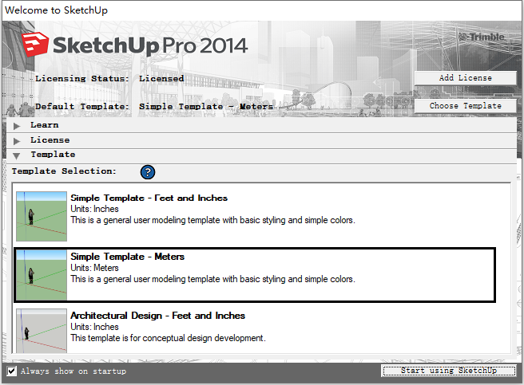Click 'Simple Template - Feet and Inches' title

(149, 198)
